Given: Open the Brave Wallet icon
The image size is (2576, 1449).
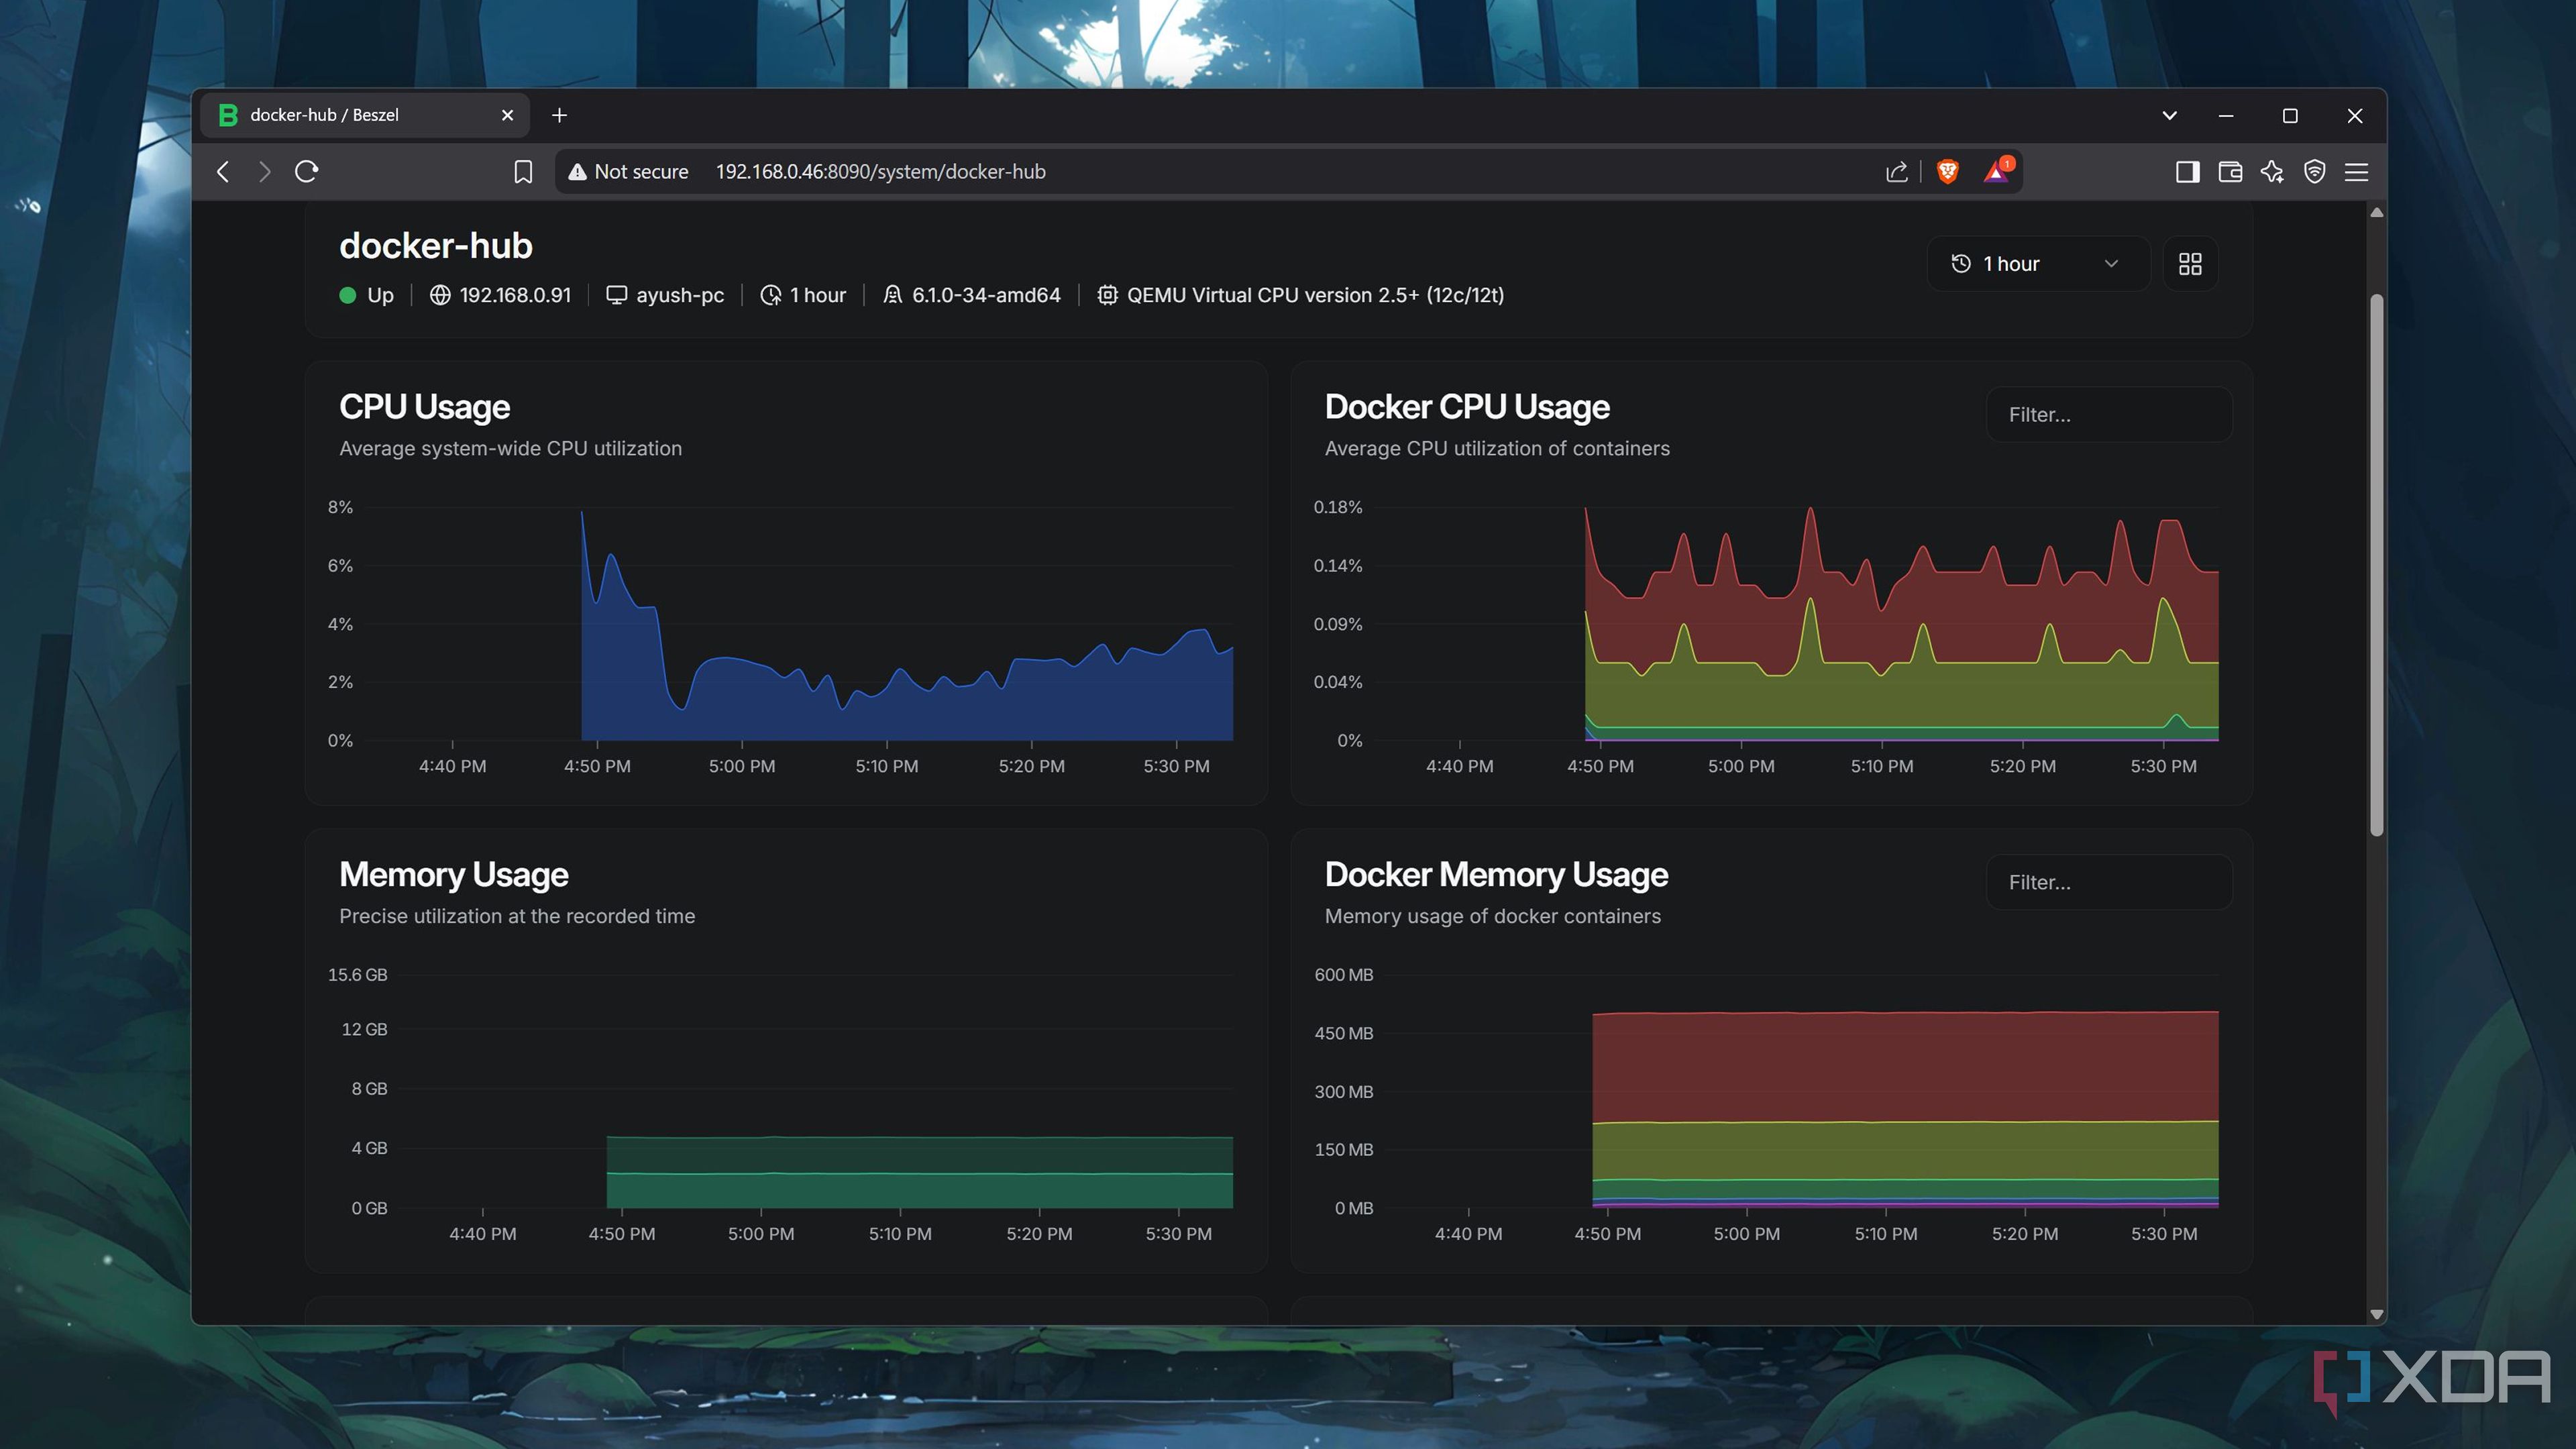Looking at the screenshot, I should tap(2230, 171).
